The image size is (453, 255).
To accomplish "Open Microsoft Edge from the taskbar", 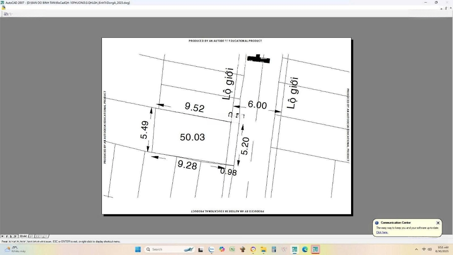I will tap(305, 250).
